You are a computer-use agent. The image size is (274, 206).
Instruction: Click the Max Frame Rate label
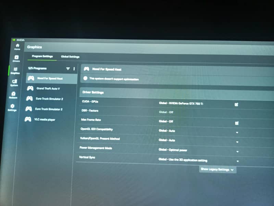[91, 119]
